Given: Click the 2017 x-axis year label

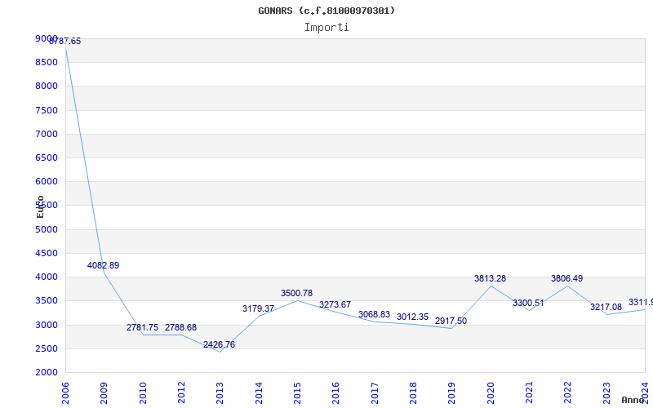Looking at the screenshot, I should (x=375, y=393).
